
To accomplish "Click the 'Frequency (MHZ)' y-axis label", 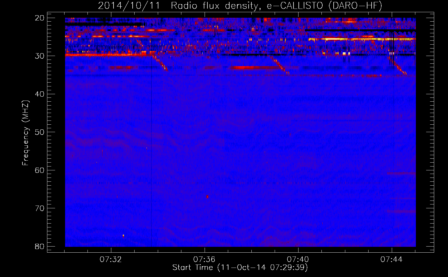I will 25,133.
